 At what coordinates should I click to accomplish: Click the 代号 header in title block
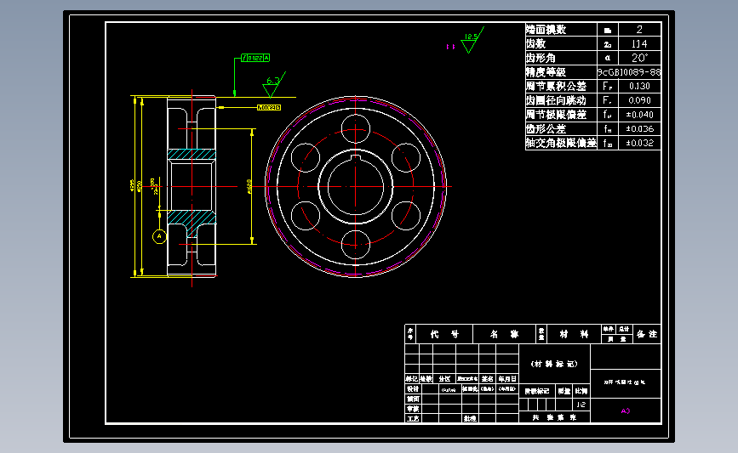tap(444, 334)
